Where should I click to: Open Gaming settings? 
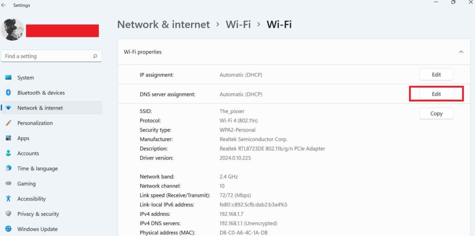coord(26,183)
